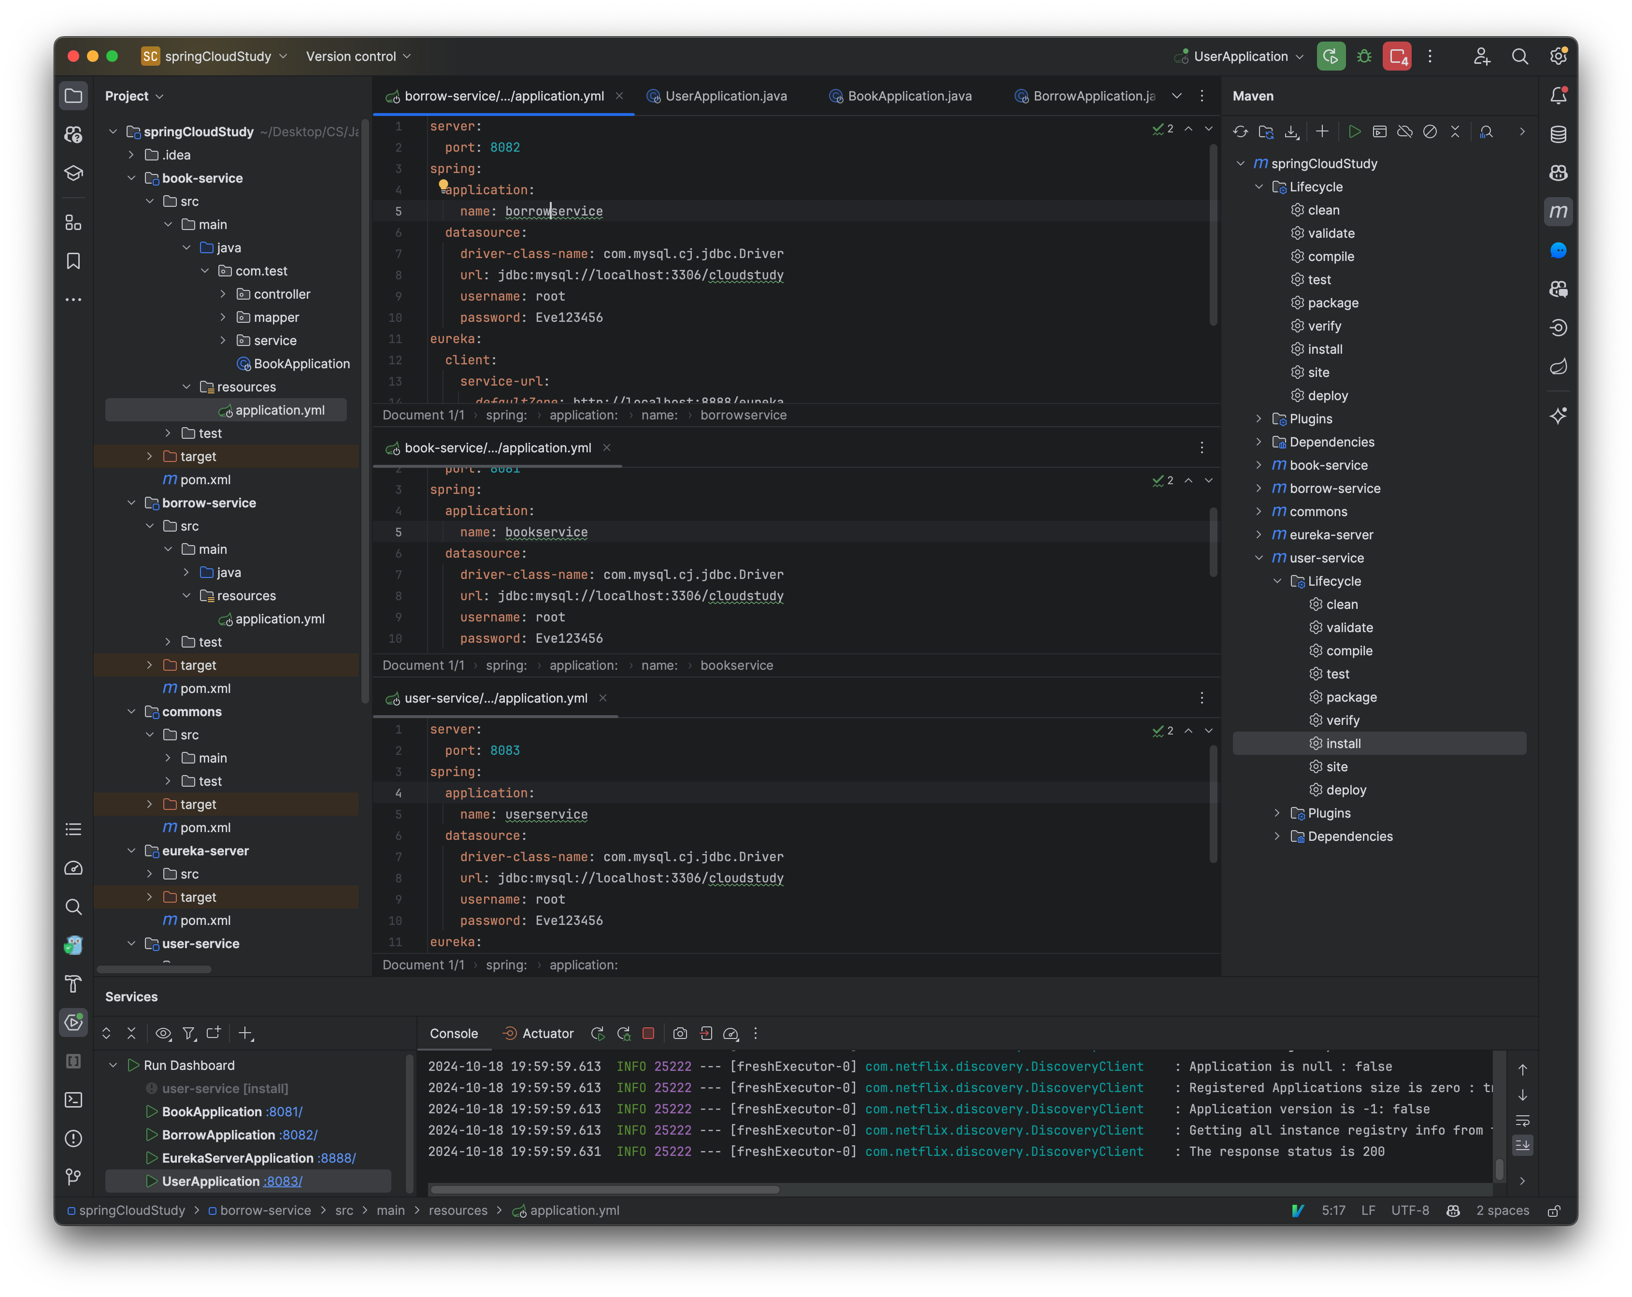Open the notifications bell

(1559, 95)
